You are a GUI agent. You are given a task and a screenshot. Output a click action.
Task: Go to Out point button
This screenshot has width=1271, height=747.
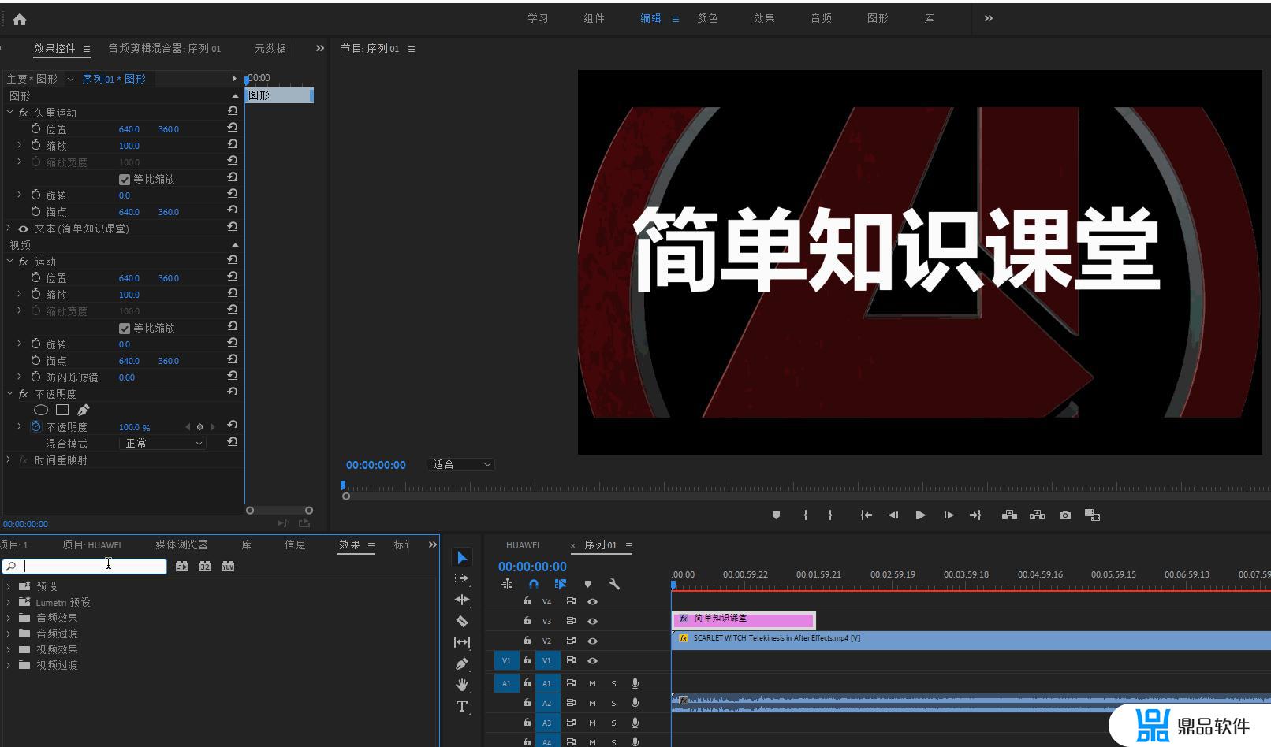tap(976, 515)
